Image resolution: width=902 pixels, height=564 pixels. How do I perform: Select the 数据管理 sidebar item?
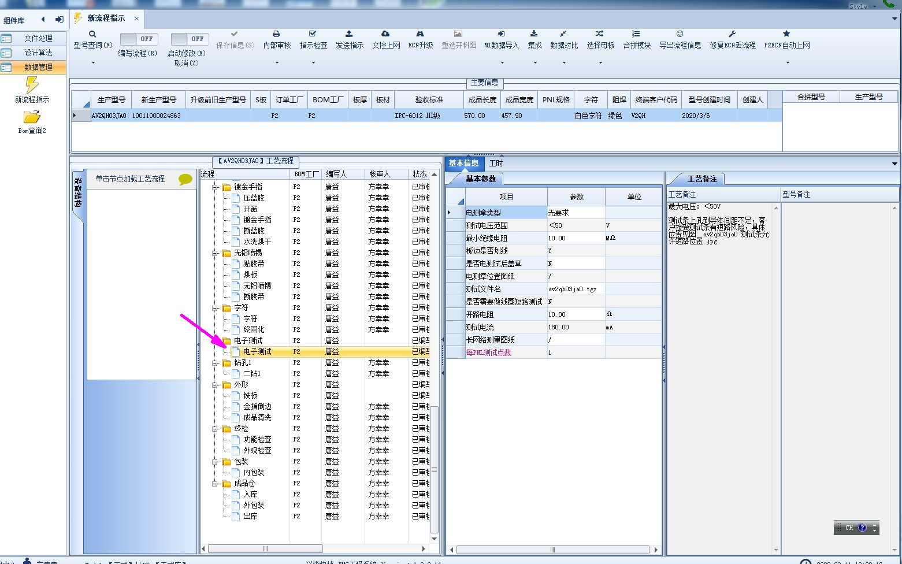[33, 67]
